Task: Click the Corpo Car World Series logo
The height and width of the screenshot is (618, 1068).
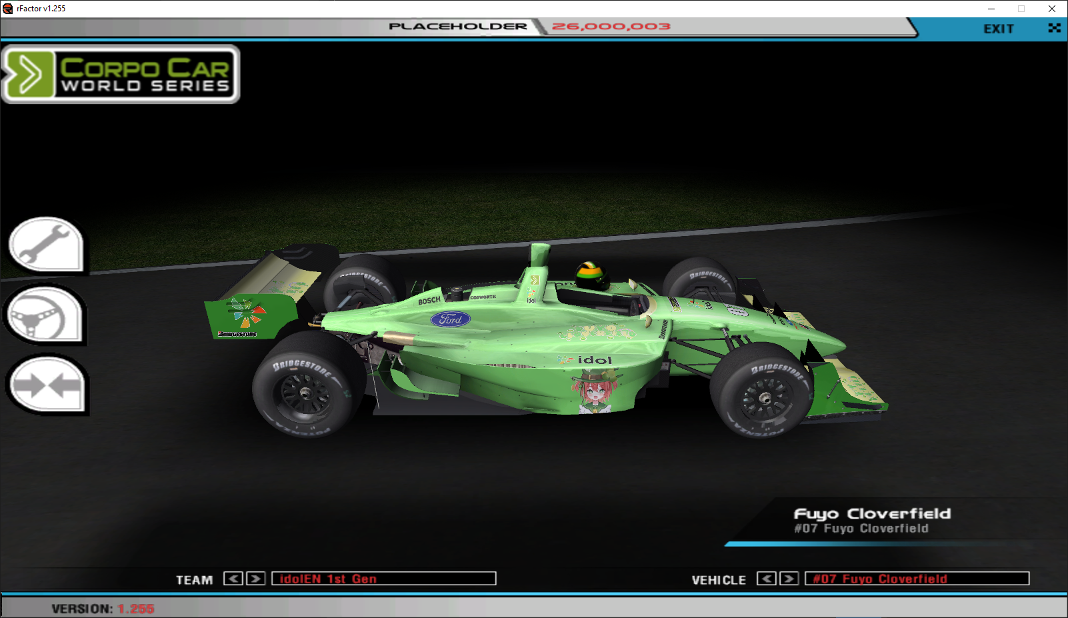Action: (x=120, y=74)
